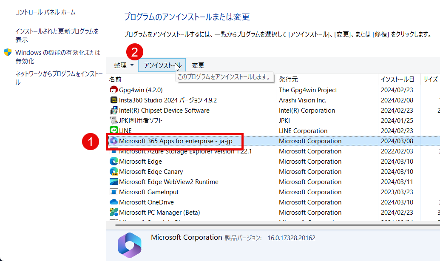Click the Intel Chipset Device Software icon
Screen dimensions: 440x261
coord(114,110)
